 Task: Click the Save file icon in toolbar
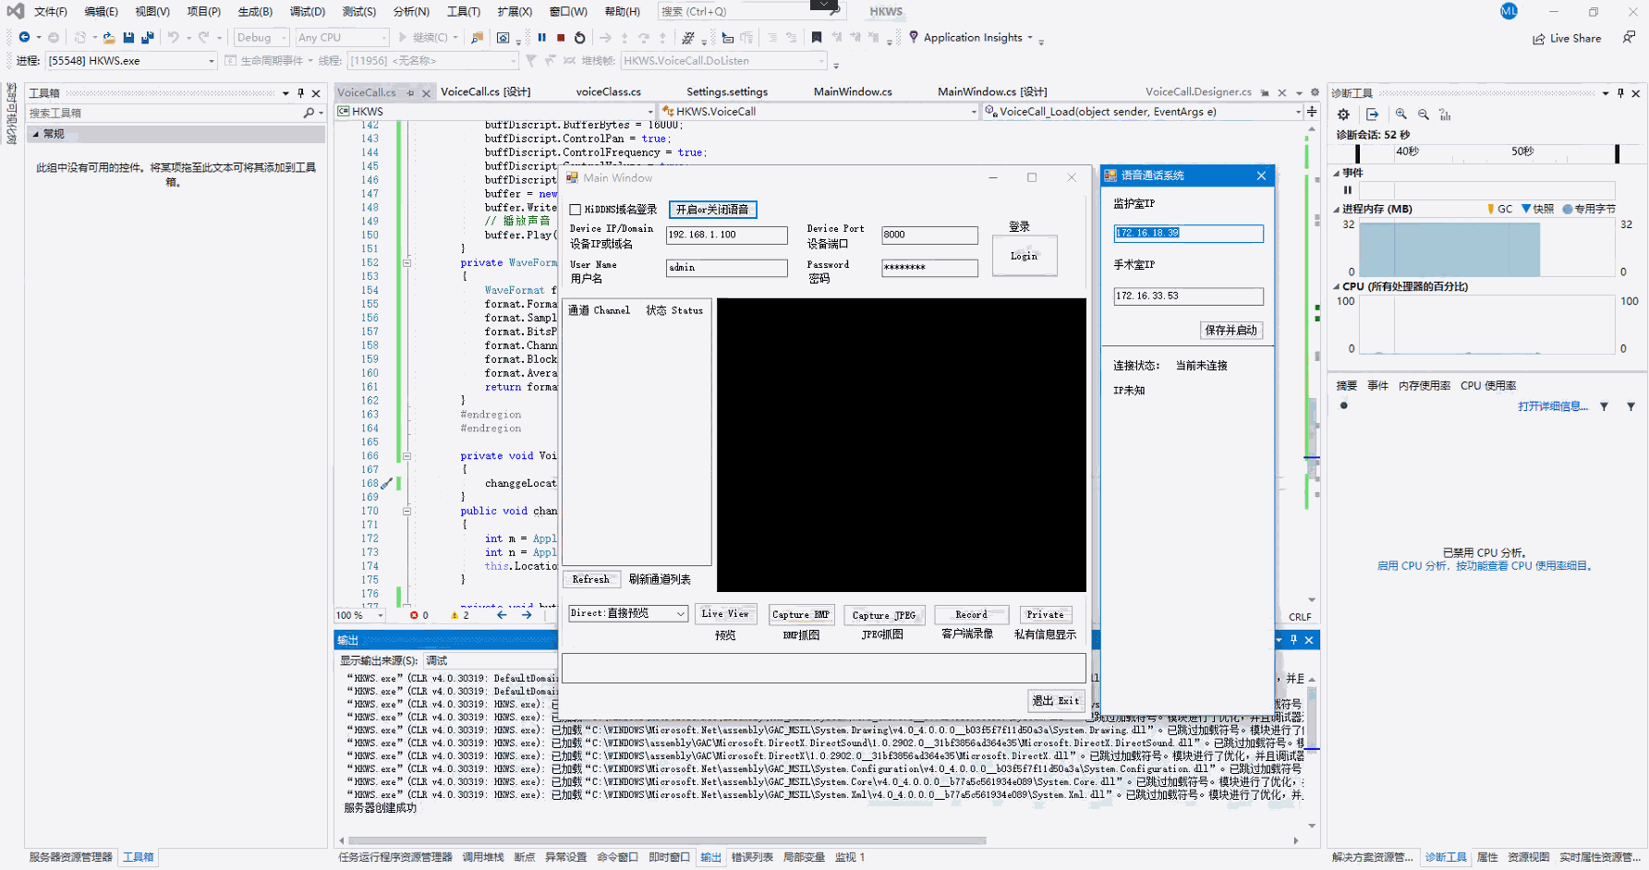[x=128, y=38]
